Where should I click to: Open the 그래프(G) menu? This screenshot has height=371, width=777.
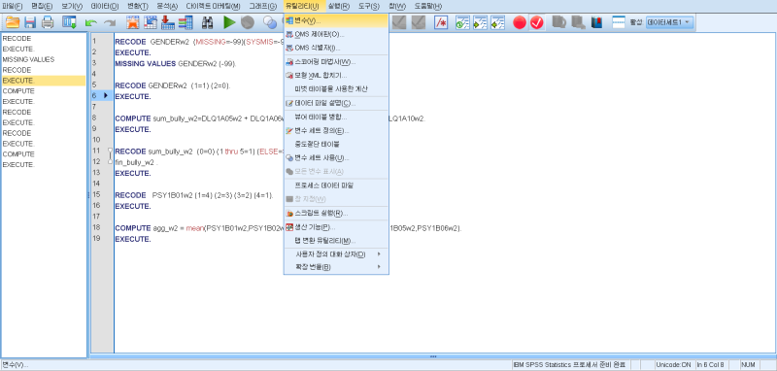pos(263,7)
